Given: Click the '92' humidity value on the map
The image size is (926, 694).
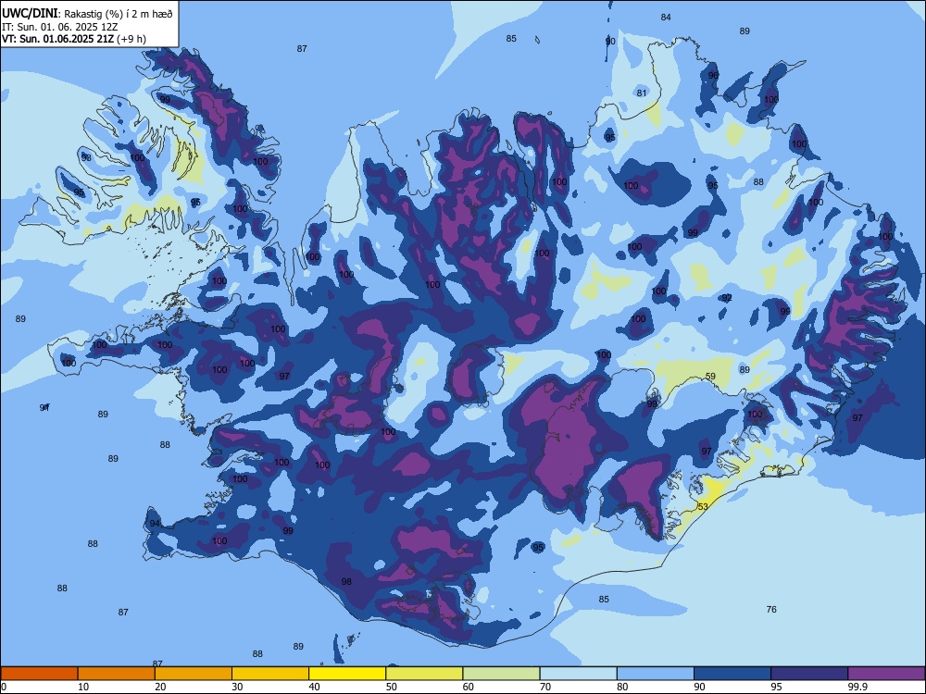Looking at the screenshot, I should click(x=727, y=298).
